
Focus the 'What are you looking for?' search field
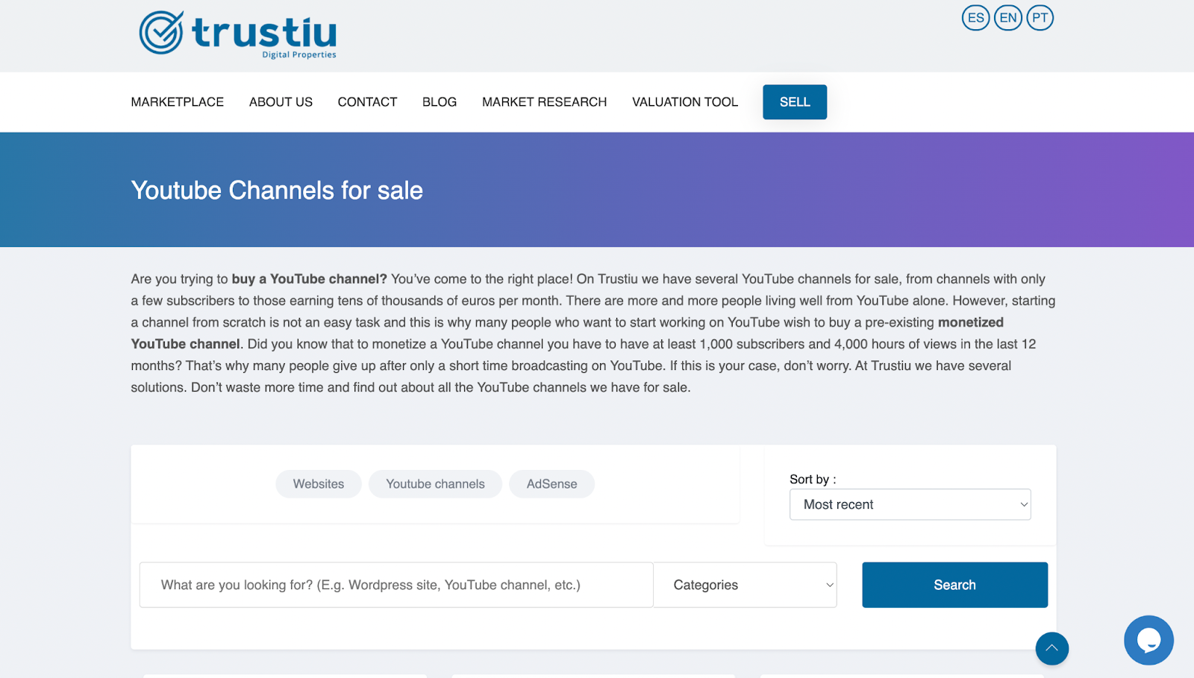click(396, 585)
